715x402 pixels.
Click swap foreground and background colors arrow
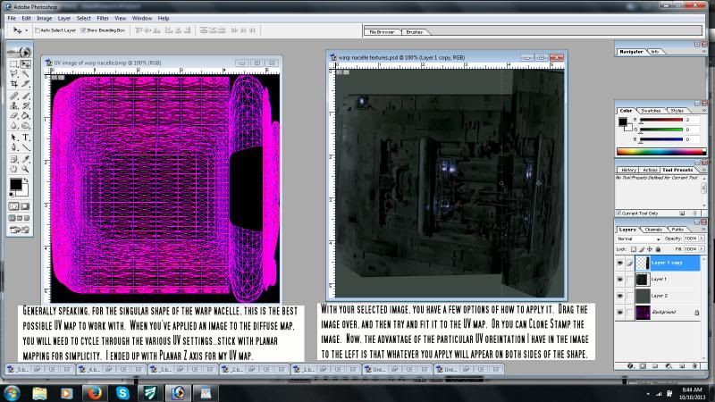(x=26, y=181)
